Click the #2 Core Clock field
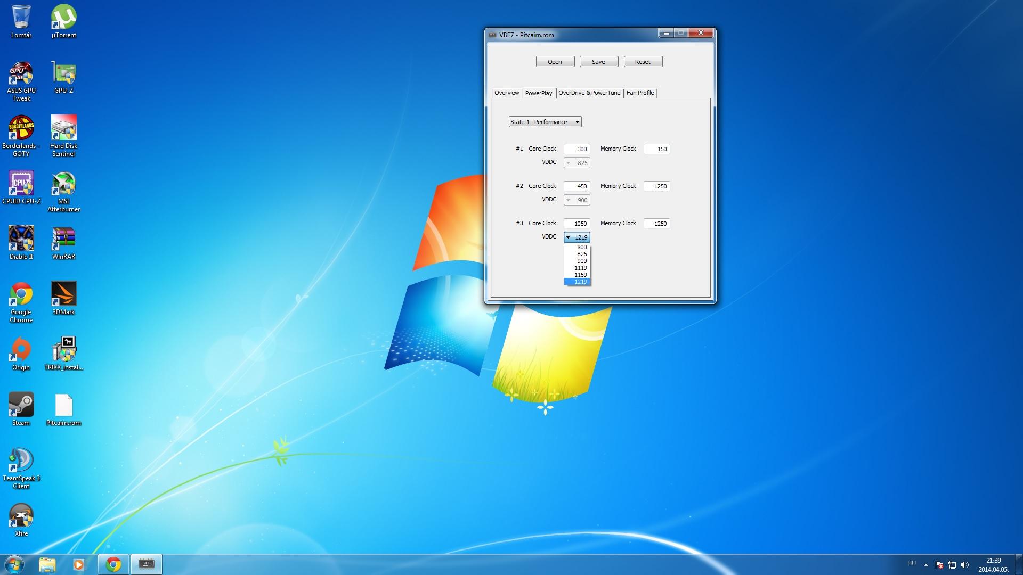Screen dimensions: 1023x575 [x=577, y=186]
